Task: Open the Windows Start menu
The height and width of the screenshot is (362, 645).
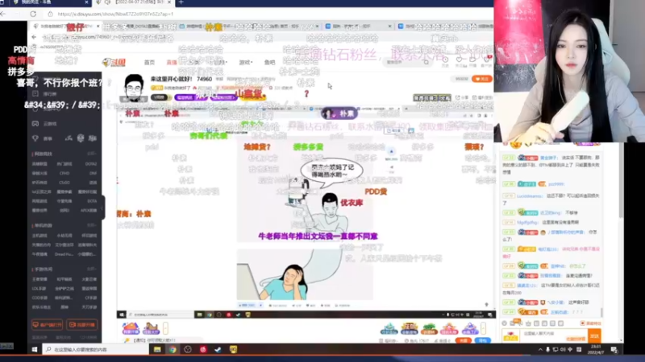Action: 35,349
